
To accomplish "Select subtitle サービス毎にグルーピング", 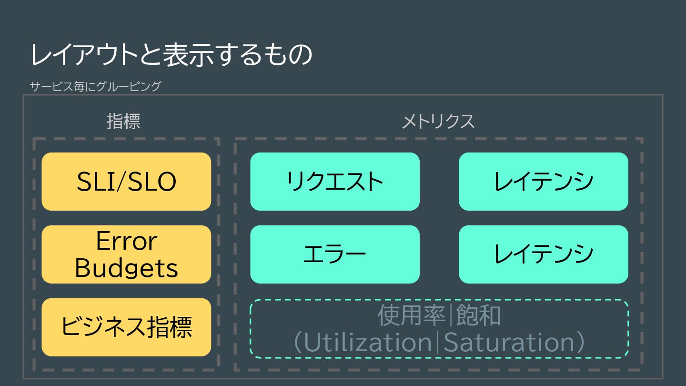I will point(95,86).
